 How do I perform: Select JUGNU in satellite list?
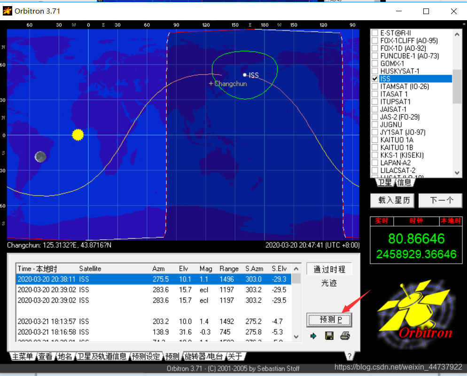(x=391, y=125)
